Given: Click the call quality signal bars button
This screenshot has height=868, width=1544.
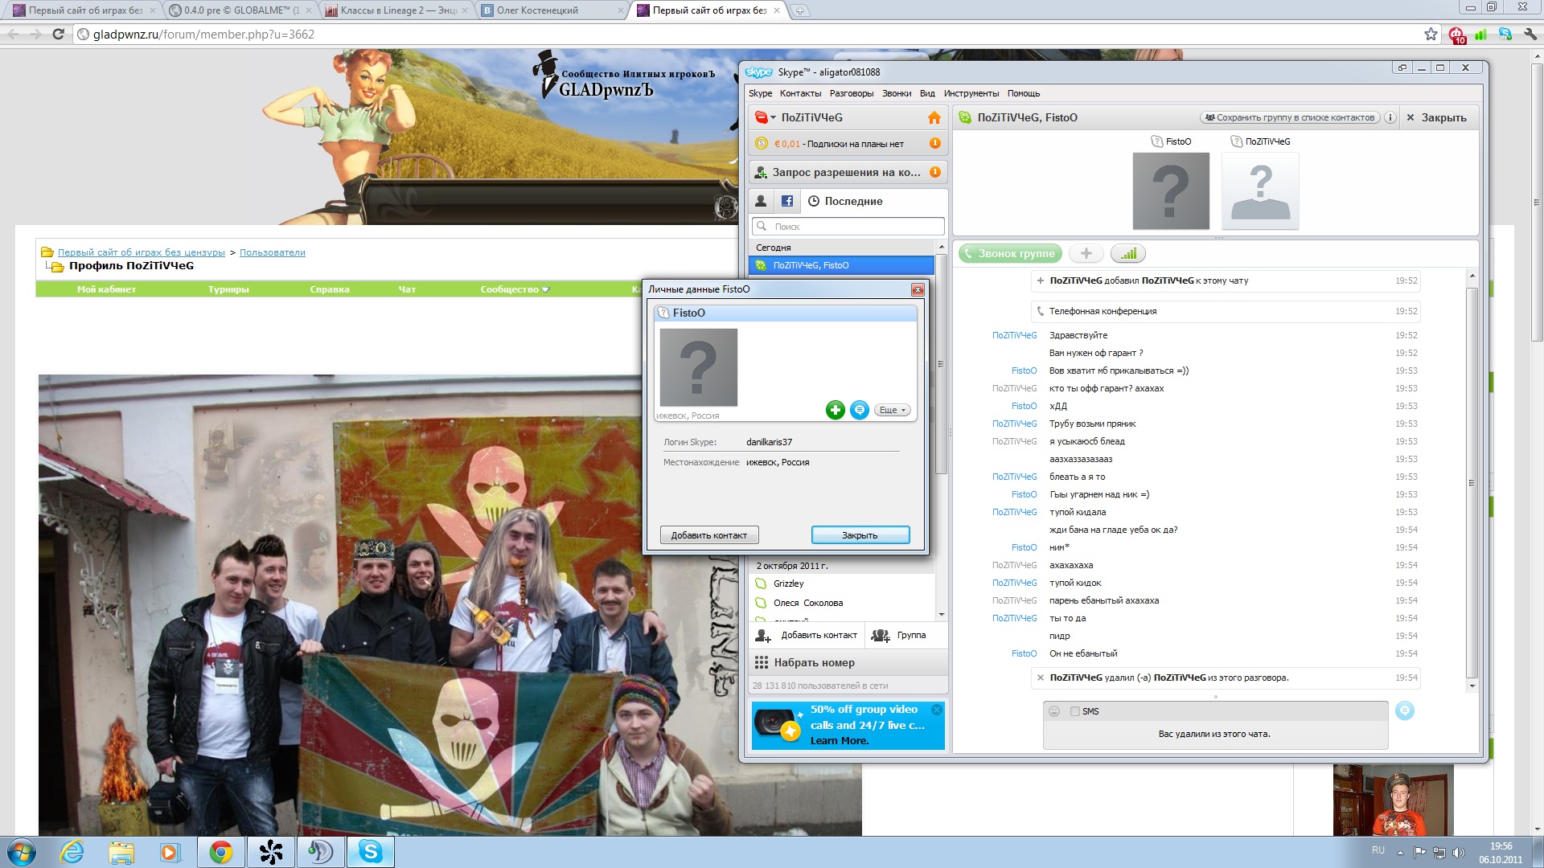Looking at the screenshot, I should pyautogui.click(x=1128, y=254).
